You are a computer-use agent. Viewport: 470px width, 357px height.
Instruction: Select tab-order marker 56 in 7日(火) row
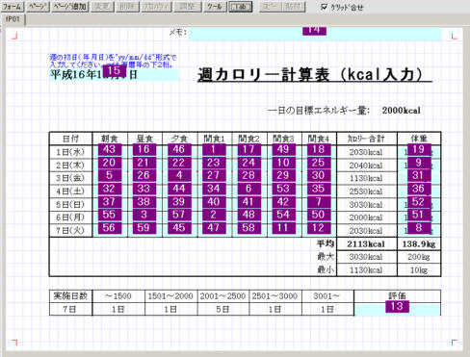pos(109,228)
